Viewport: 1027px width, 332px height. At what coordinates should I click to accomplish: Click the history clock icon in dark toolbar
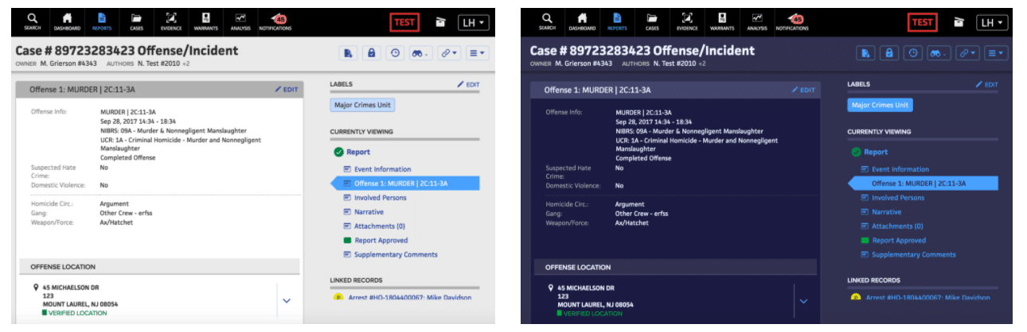(913, 53)
